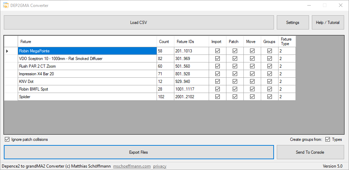The height and width of the screenshot is (170, 349).
Task: Send data with Send To Console
Action: click(x=310, y=152)
